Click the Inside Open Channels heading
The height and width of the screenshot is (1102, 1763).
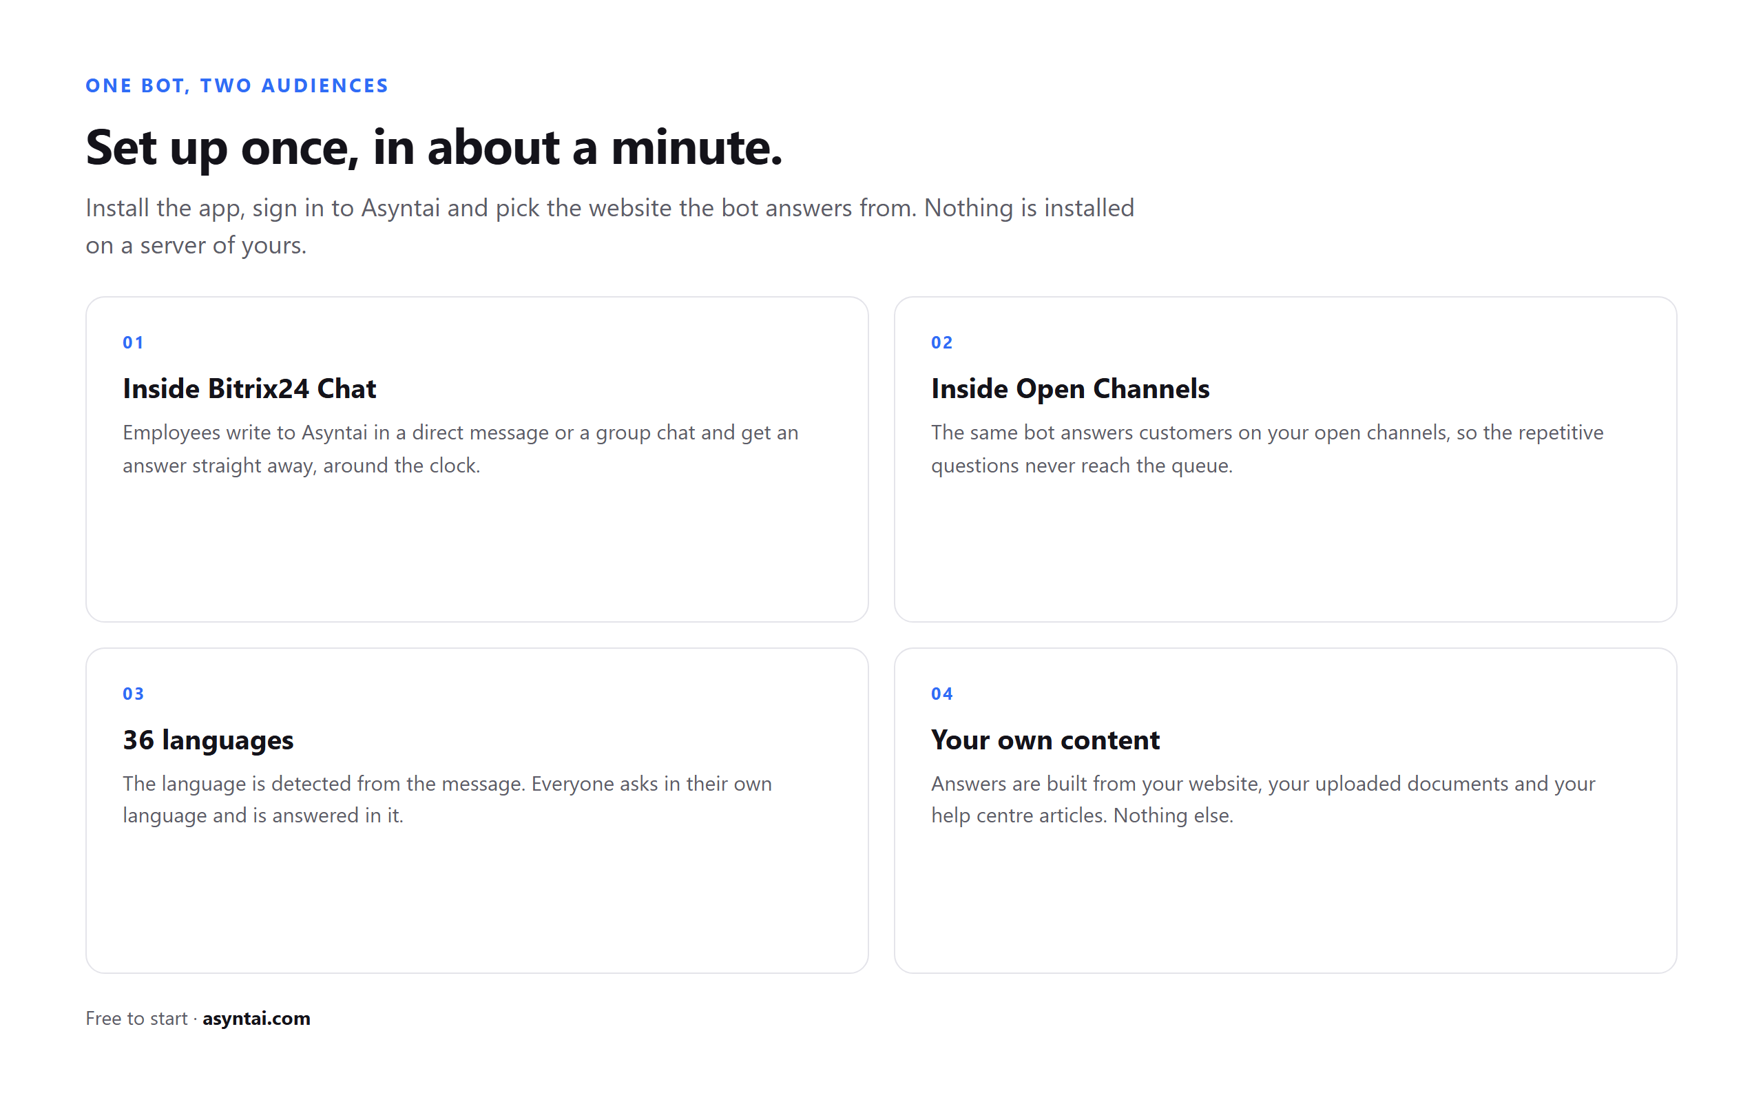click(1070, 388)
